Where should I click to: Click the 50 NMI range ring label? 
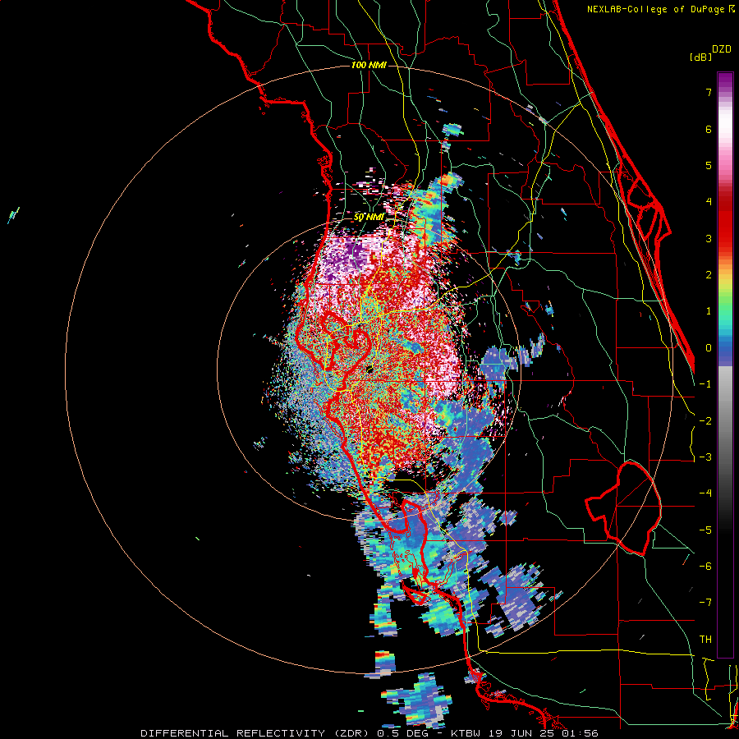point(369,218)
